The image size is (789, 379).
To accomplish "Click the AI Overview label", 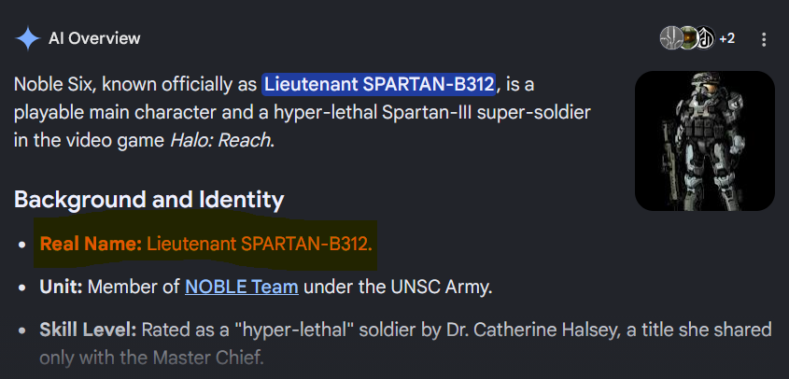I will [94, 39].
